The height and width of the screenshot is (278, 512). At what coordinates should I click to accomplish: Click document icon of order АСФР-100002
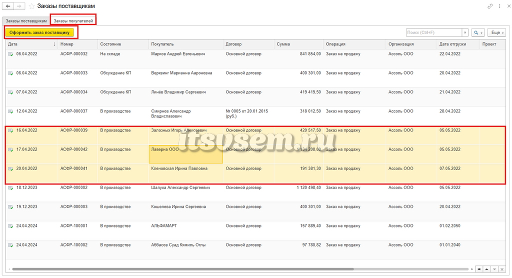pos(10,245)
